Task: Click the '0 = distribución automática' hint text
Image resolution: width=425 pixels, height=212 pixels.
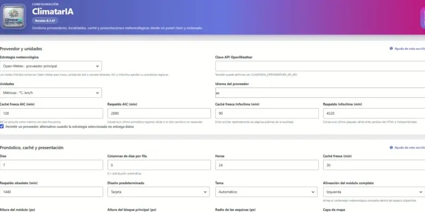Action: (124, 173)
